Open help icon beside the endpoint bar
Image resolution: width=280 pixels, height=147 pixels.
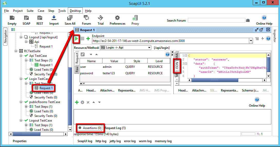click(x=268, y=38)
